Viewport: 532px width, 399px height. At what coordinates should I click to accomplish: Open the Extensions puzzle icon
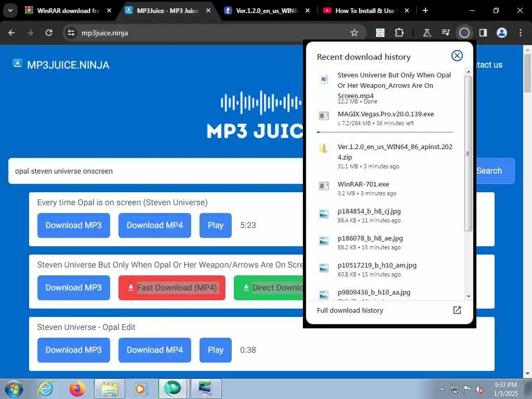pos(400,33)
